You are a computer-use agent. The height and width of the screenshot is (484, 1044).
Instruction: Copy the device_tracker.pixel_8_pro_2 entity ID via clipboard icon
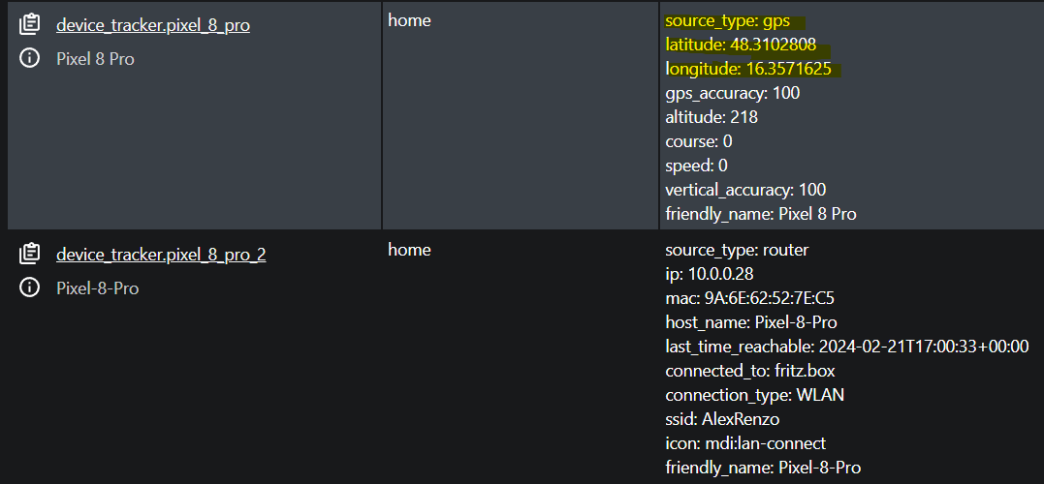pyautogui.click(x=29, y=254)
